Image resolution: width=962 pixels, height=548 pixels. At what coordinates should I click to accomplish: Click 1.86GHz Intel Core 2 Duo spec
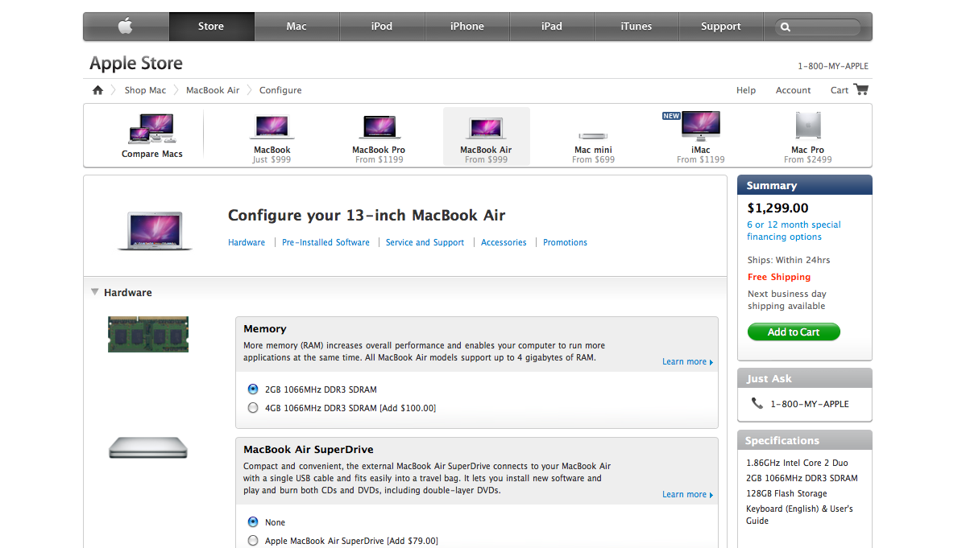point(797,463)
